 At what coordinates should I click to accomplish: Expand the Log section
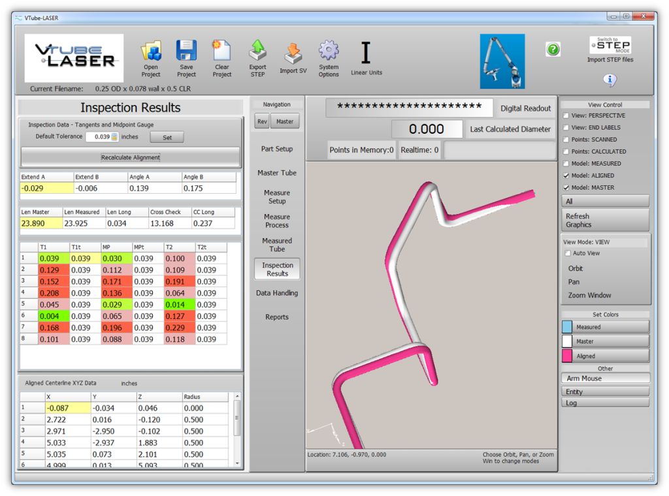tap(605, 403)
